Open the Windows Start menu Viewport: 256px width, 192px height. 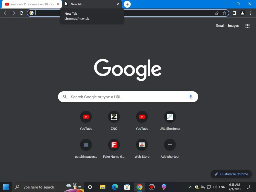tap(6, 187)
